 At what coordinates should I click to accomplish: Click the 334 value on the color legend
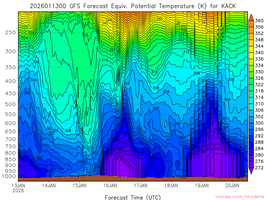pos(259,65)
